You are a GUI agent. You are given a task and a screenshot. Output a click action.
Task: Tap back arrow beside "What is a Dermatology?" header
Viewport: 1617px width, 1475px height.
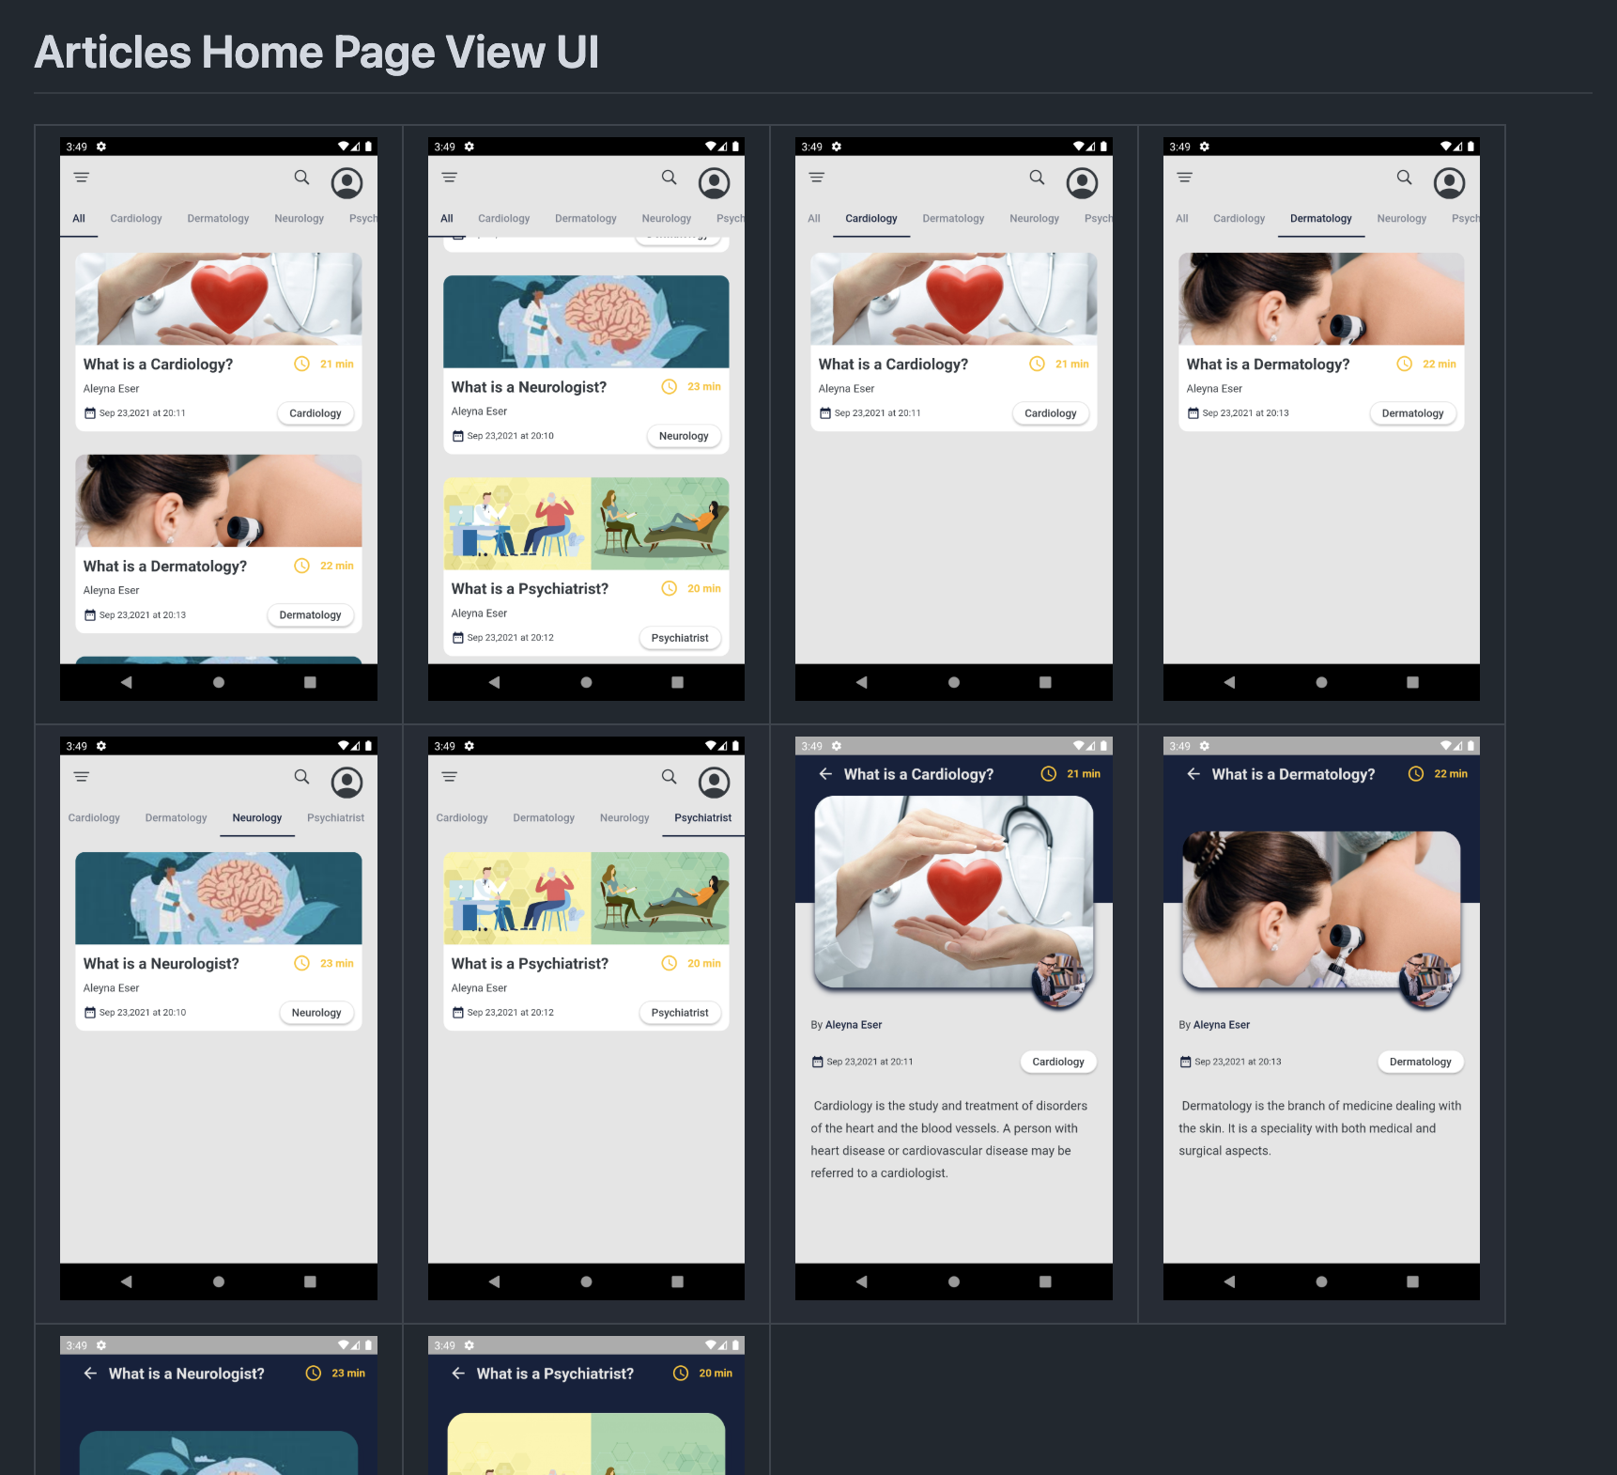tap(1193, 774)
